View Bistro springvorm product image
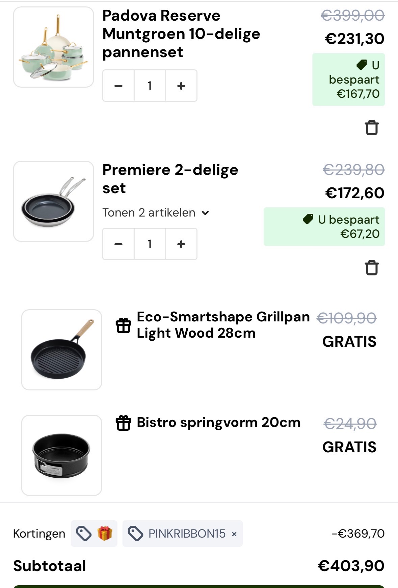398x588 pixels. pos(61,455)
